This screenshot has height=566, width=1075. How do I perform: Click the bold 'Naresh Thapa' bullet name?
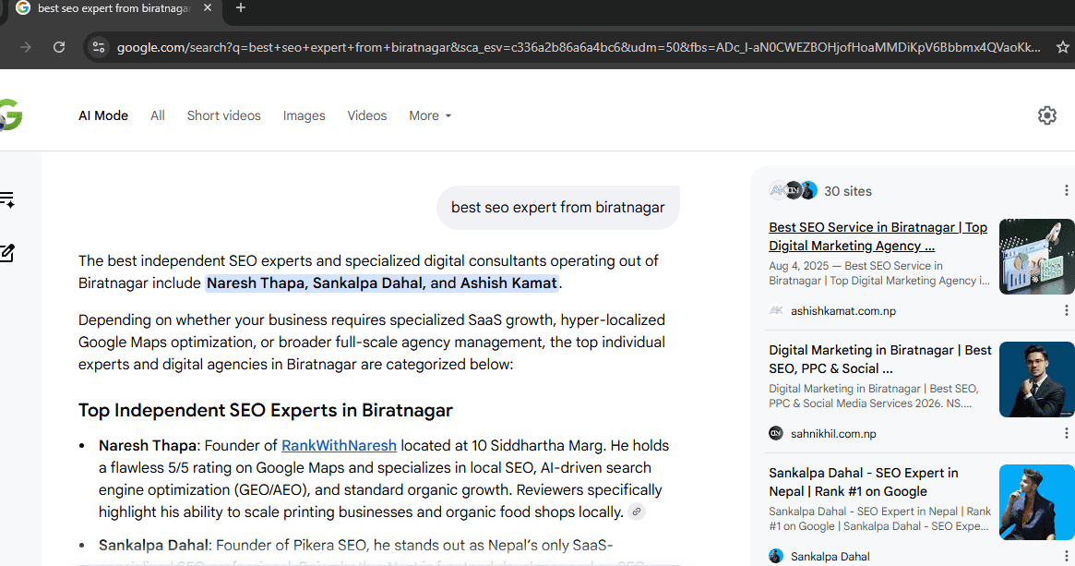pyautogui.click(x=148, y=445)
